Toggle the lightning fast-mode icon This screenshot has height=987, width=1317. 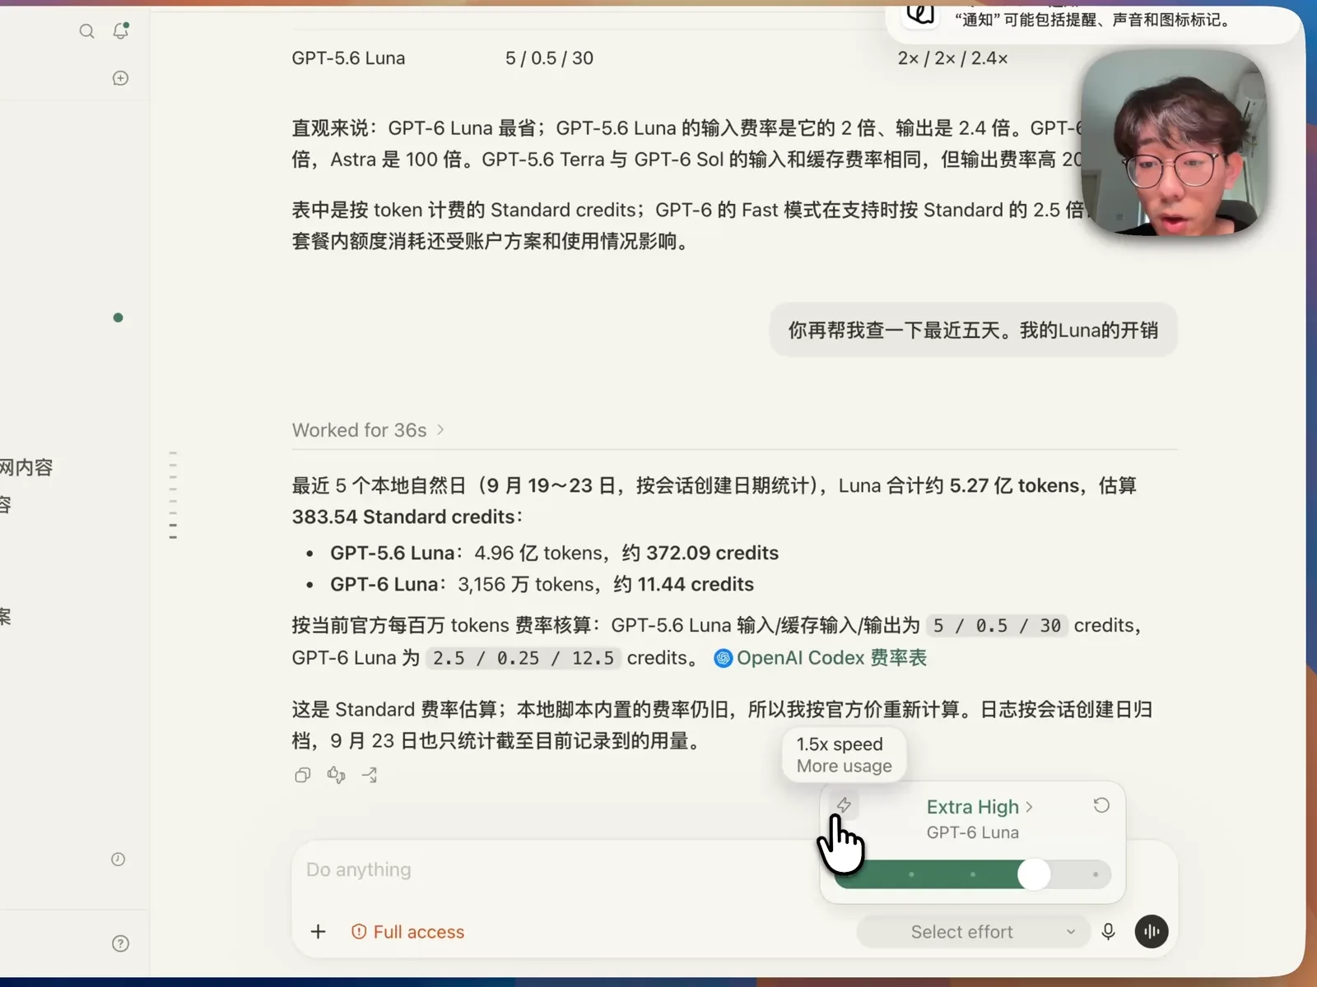844,804
